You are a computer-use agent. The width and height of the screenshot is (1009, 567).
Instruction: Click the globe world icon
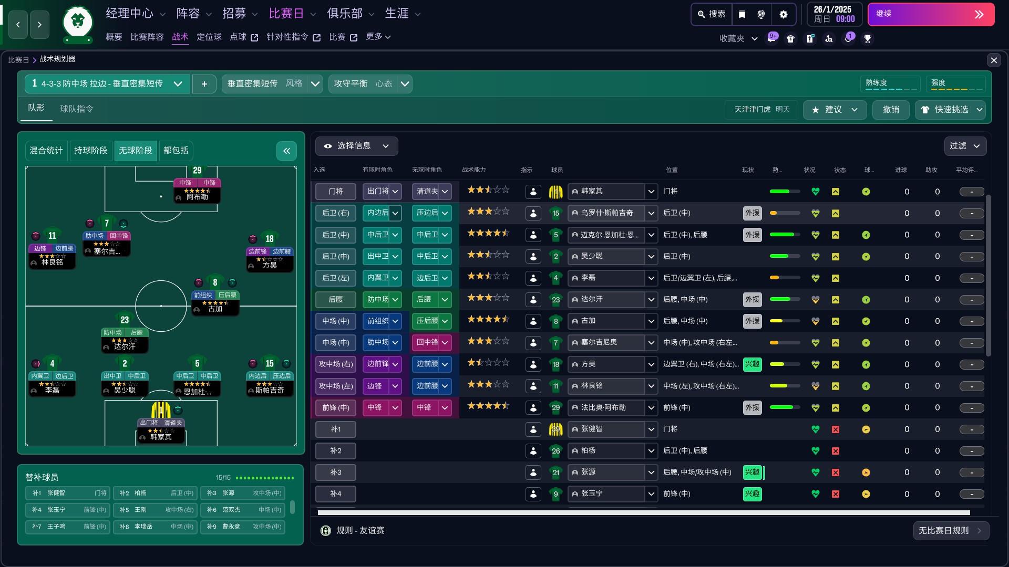click(x=761, y=14)
